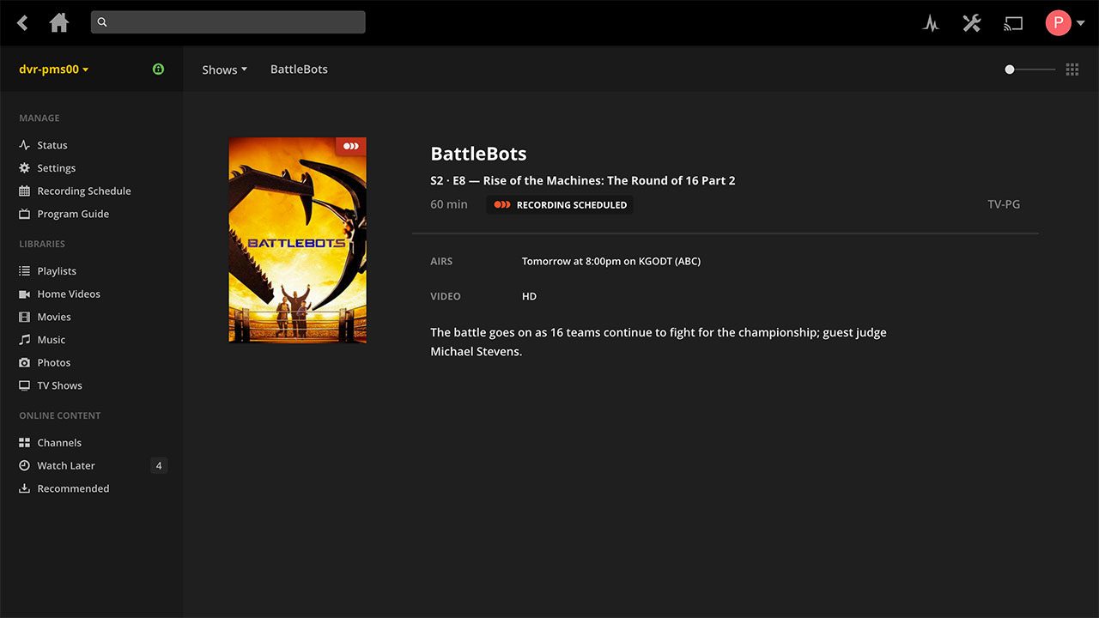Open Program Guide
Viewport: 1099px width, 618px height.
[x=73, y=215]
